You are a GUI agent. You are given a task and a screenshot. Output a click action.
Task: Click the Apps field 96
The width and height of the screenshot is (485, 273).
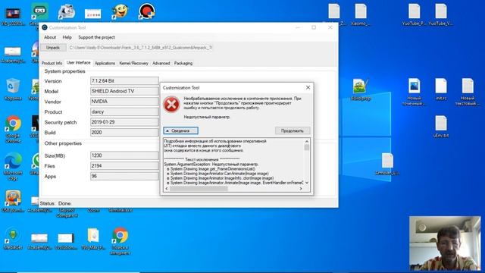tap(124, 176)
